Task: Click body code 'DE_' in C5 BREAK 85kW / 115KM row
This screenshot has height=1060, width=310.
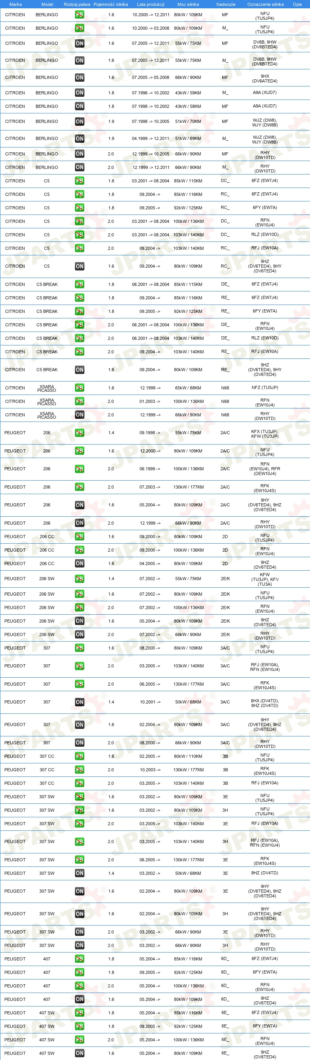Action: 225,284
